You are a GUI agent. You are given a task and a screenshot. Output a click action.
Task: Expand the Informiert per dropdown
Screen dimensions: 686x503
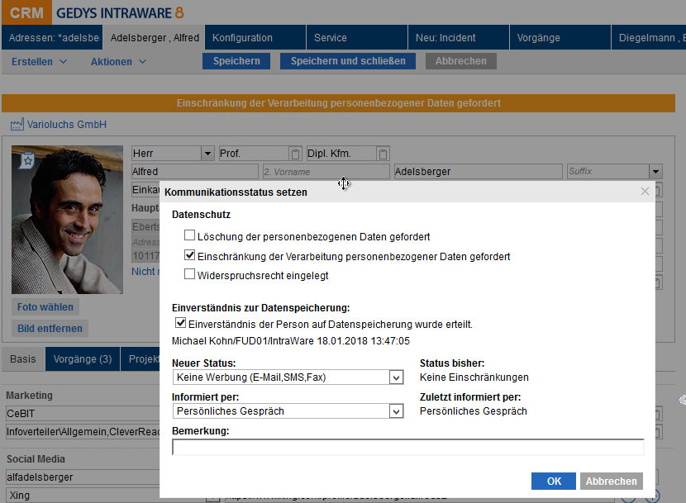click(396, 411)
